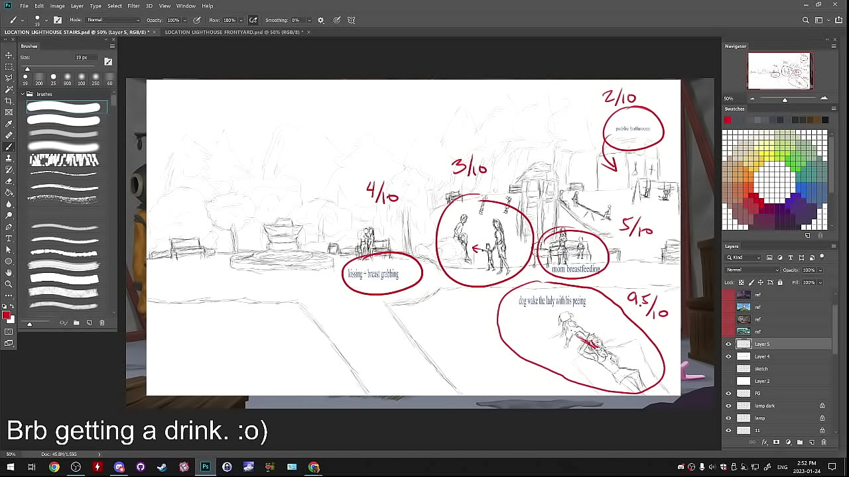Delete layer using the trash icon
Image resolution: width=849 pixels, height=477 pixels.
(x=824, y=442)
